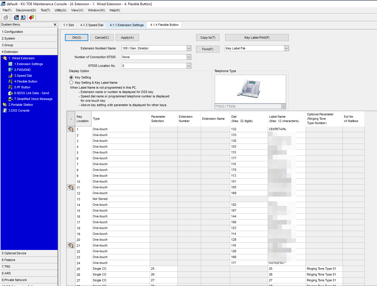Click the Key Label Print(P) button
Screen dimensions: 377x286
pyautogui.click(x=257, y=37)
